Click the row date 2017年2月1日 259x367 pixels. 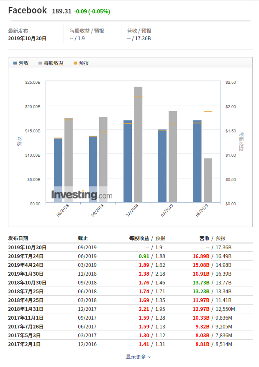(x=24, y=344)
